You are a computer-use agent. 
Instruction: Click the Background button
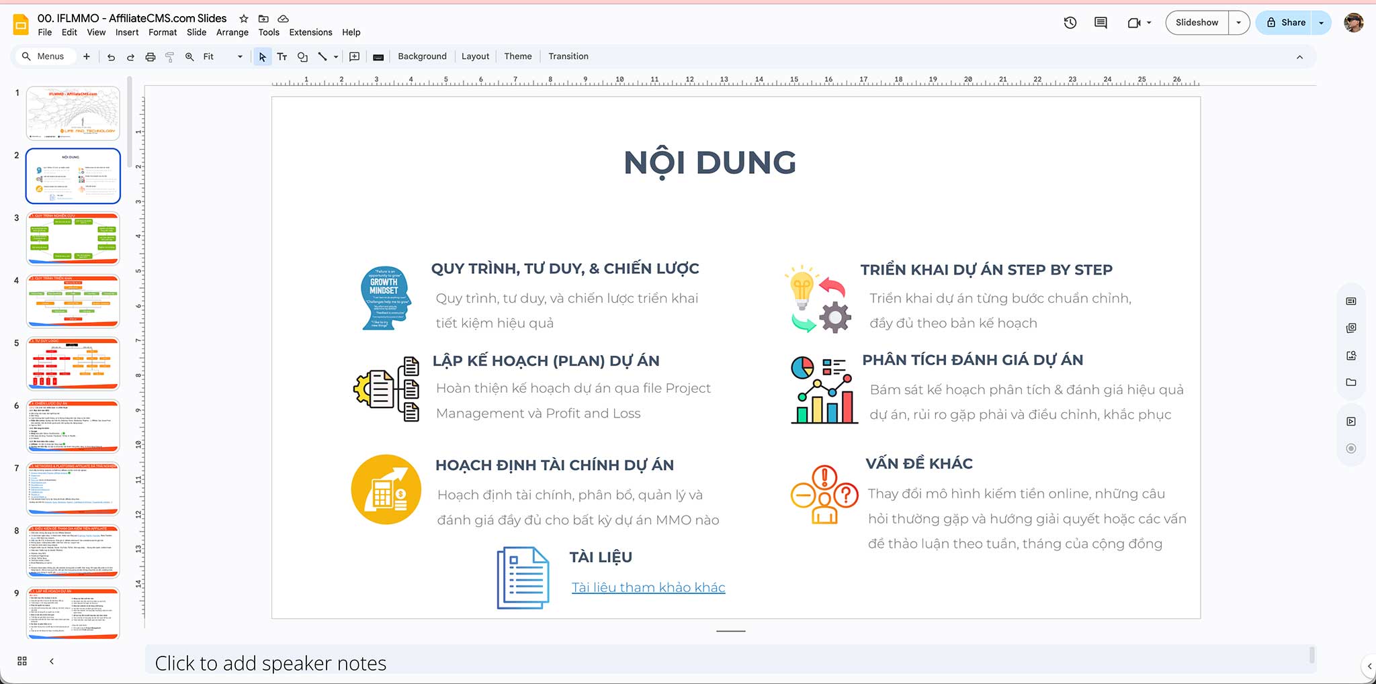422,56
